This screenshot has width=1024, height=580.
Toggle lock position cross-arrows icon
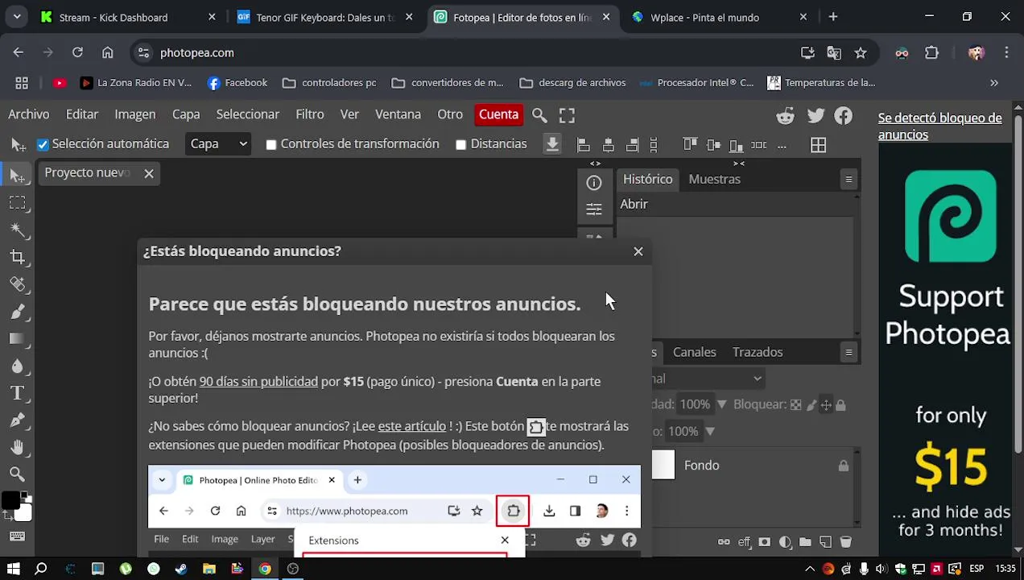coord(826,405)
